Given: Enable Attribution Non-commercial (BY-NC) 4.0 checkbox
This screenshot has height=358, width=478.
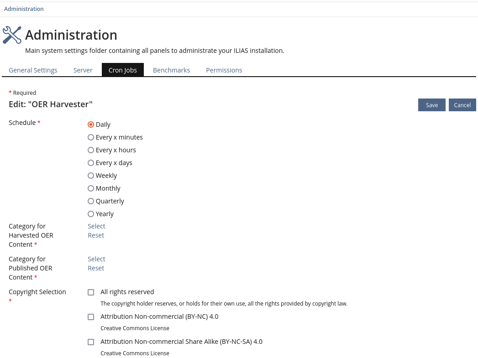Looking at the screenshot, I should tap(91, 317).
